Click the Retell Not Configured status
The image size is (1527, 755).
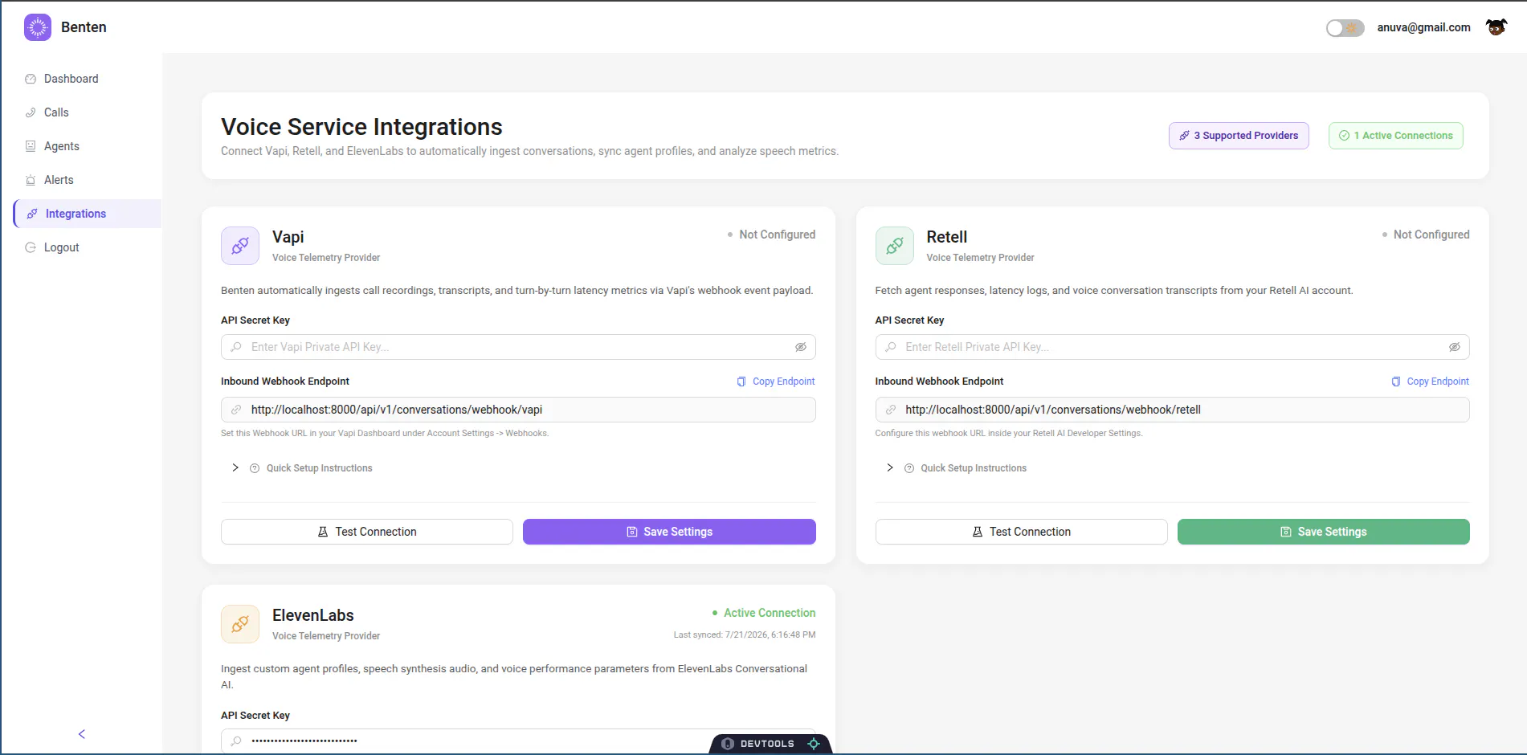pos(1426,235)
